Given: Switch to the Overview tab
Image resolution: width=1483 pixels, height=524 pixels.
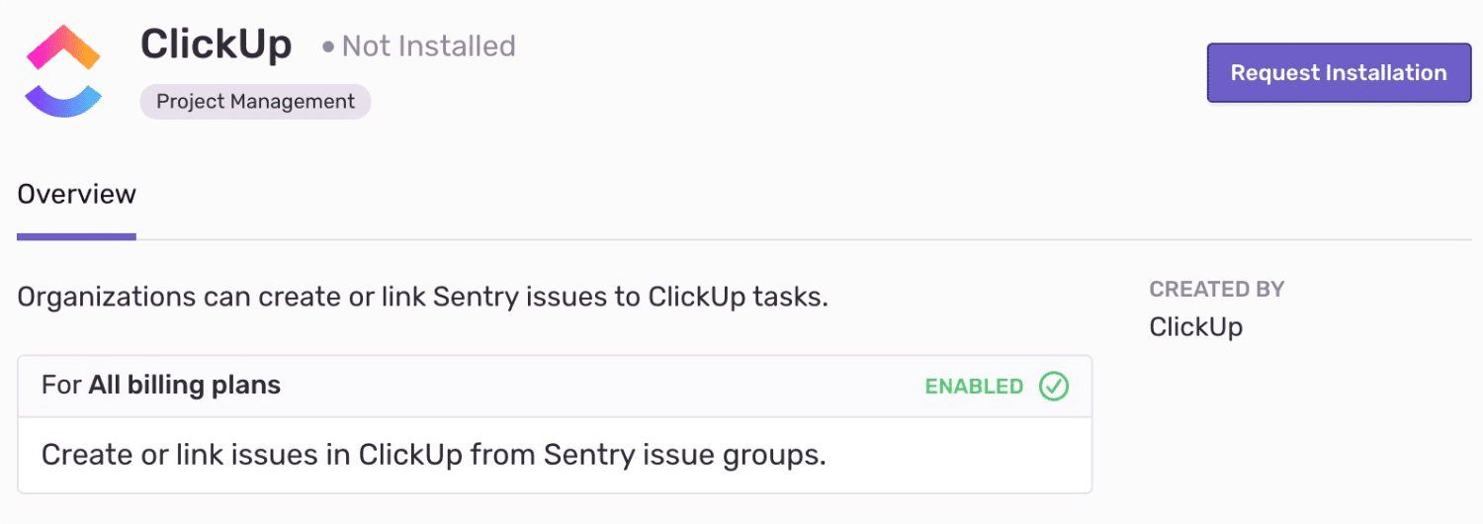Looking at the screenshot, I should 76,194.
